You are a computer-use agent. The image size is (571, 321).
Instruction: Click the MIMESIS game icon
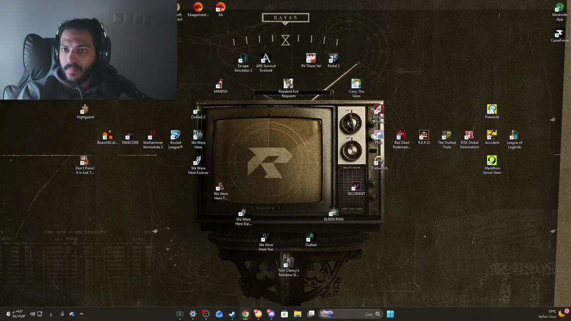pos(220,86)
